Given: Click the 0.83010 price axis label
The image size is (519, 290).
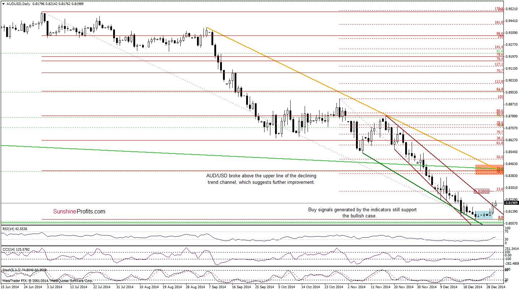Looking at the screenshot, I should pos(512,188).
